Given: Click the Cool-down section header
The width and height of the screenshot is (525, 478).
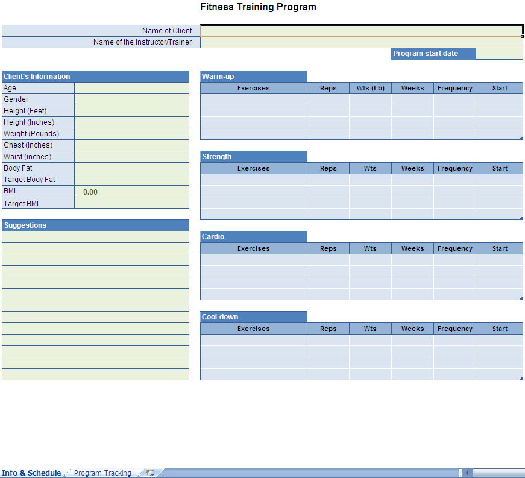Looking at the screenshot, I should (254, 317).
